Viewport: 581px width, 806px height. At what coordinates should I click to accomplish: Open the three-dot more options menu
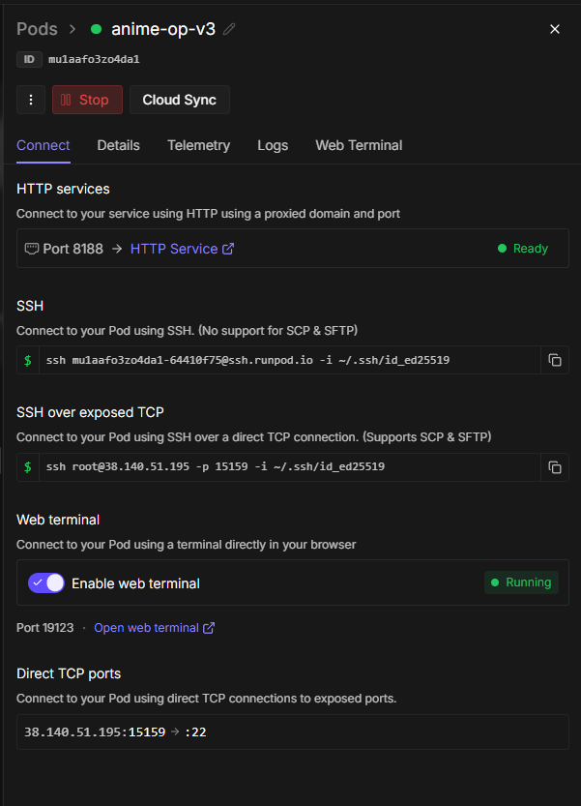click(31, 100)
